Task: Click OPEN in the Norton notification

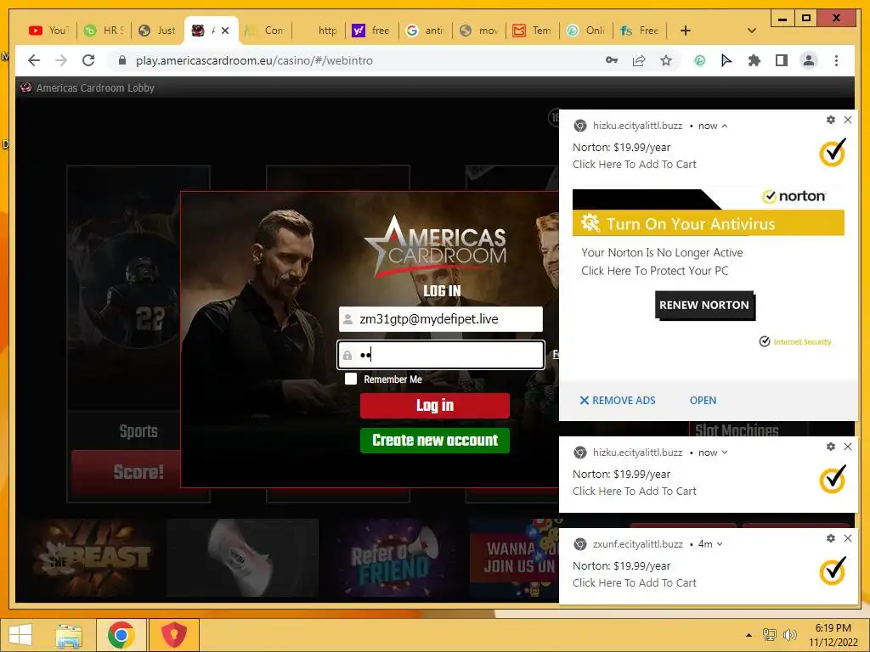Action: coord(703,401)
